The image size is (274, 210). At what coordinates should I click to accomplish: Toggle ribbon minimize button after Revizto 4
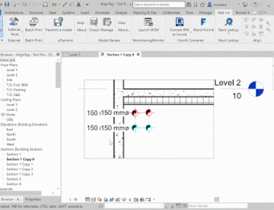click(x=261, y=13)
